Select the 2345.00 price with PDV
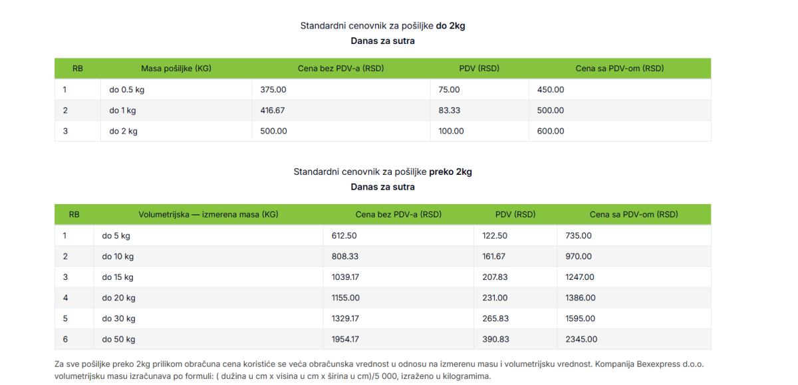 [581, 339]
